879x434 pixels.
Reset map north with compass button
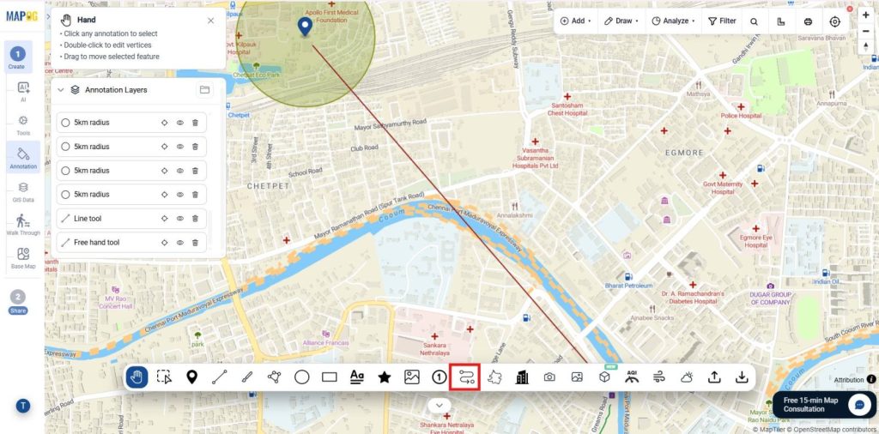866,46
